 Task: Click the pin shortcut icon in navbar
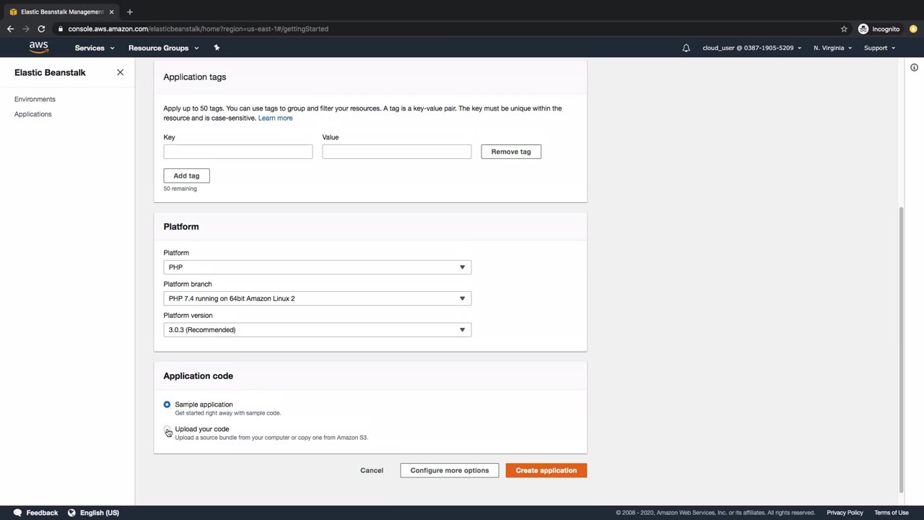tap(217, 48)
